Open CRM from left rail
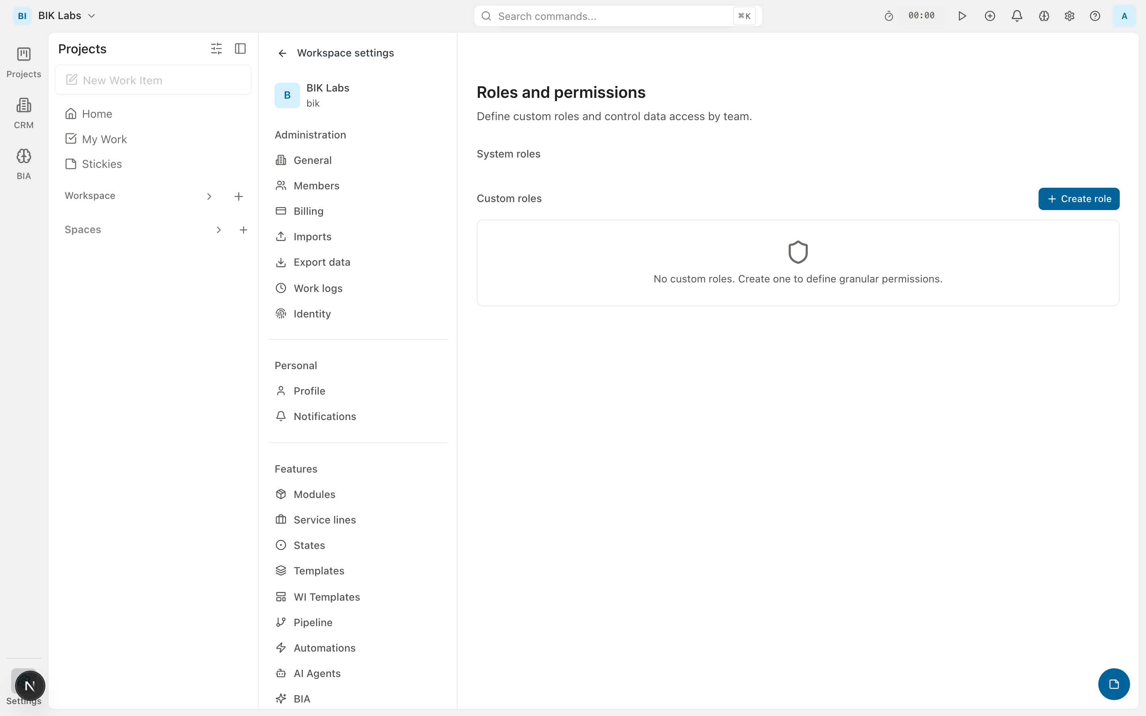The width and height of the screenshot is (1146, 716). tap(24, 113)
